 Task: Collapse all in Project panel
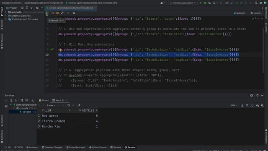[31, 8]
